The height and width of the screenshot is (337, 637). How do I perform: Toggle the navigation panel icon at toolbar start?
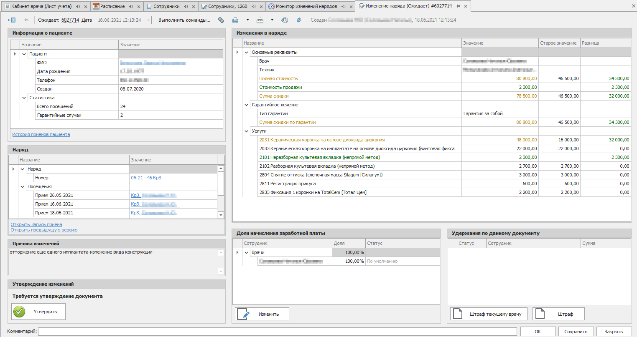[12, 20]
